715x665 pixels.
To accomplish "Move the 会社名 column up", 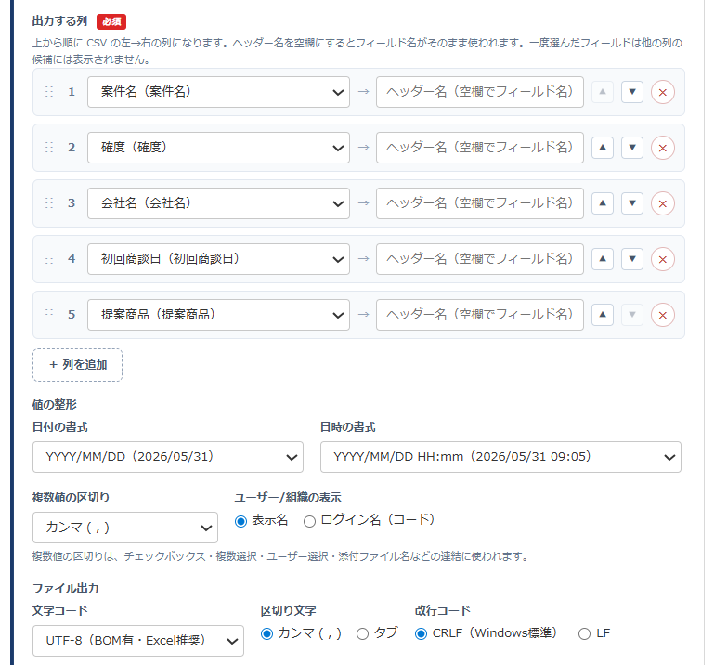I will (603, 203).
